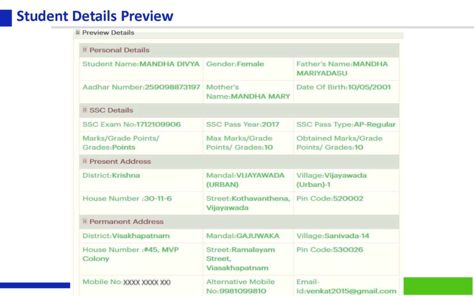Click the blue square beside the slide title
Image resolution: width=474 pixels, height=296 pixels.
pos(6,18)
